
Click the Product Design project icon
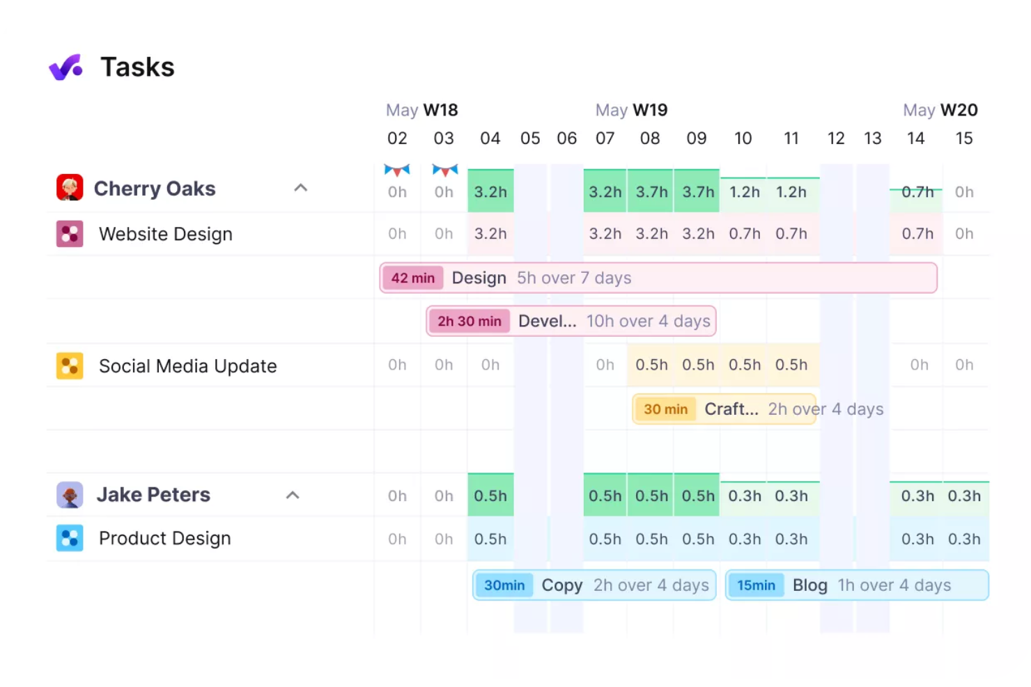pos(70,538)
